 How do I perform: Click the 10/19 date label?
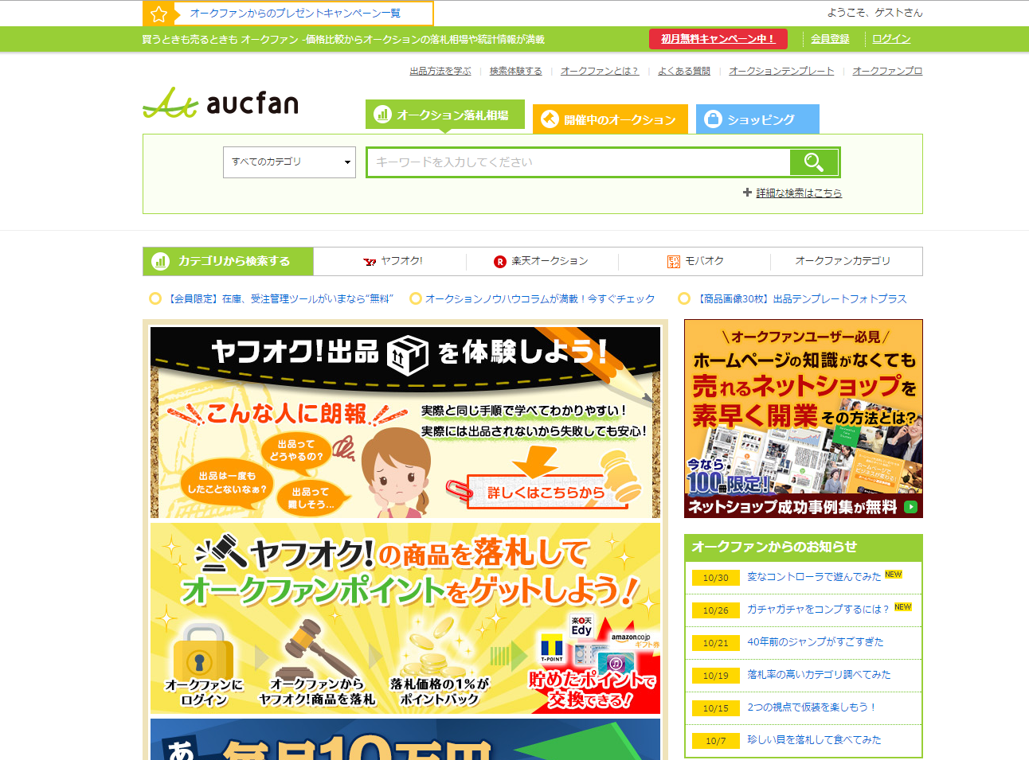[x=716, y=676]
